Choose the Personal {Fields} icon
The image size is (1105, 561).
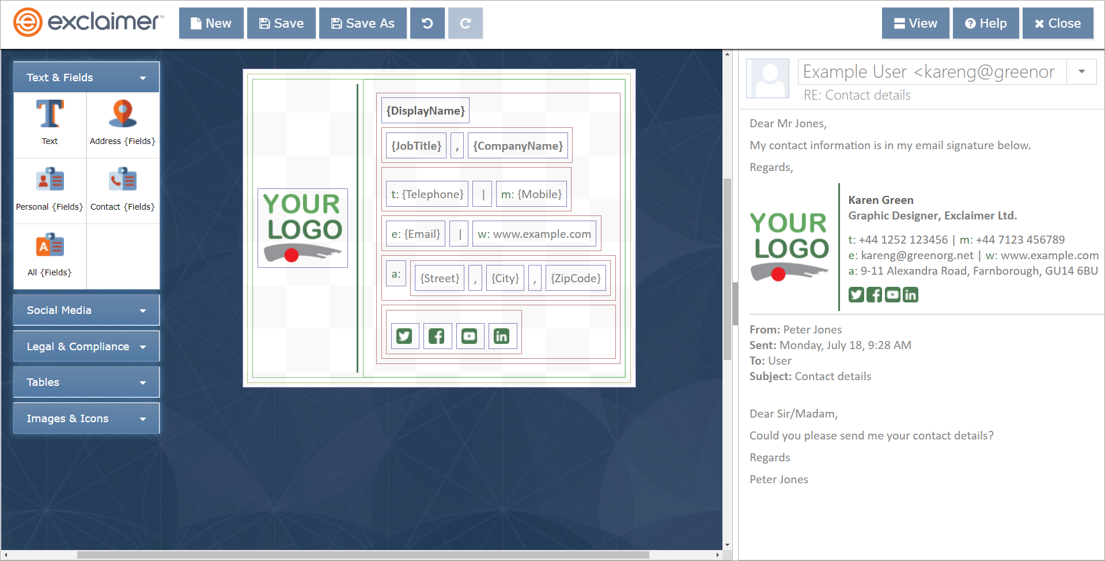coord(50,180)
